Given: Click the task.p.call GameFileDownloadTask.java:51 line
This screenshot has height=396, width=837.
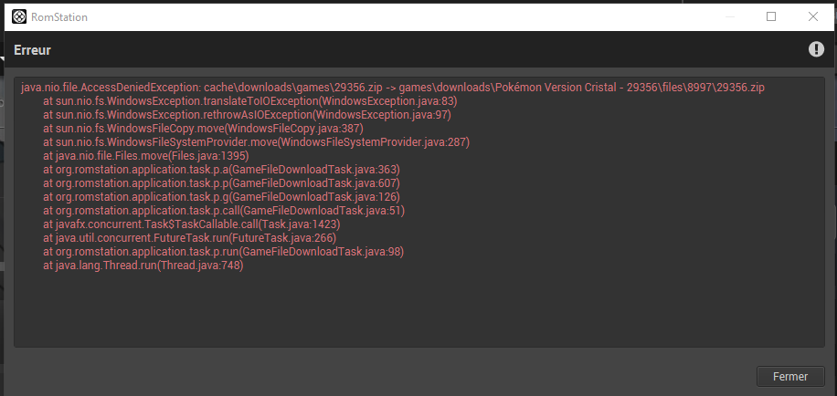Looking at the screenshot, I should (224, 211).
